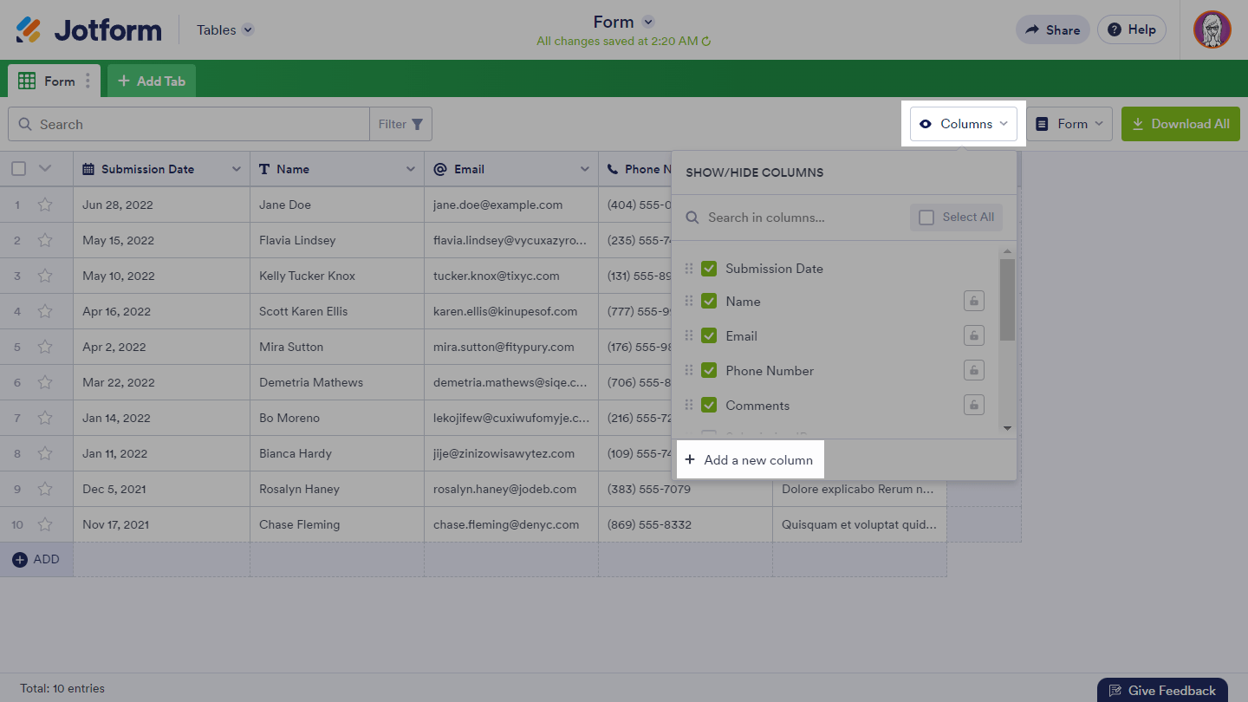The width and height of the screenshot is (1248, 702).
Task: Select the Dec 5, 2021 date cell
Action: pyautogui.click(x=162, y=489)
